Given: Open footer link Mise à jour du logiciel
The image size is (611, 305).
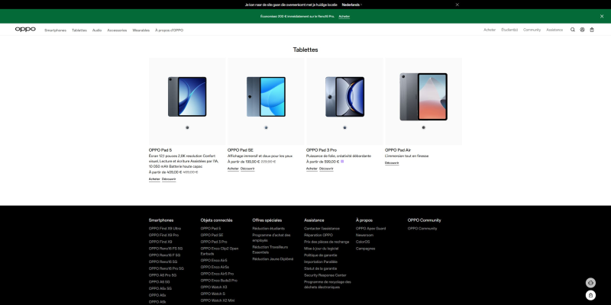Looking at the screenshot, I should [321, 249].
